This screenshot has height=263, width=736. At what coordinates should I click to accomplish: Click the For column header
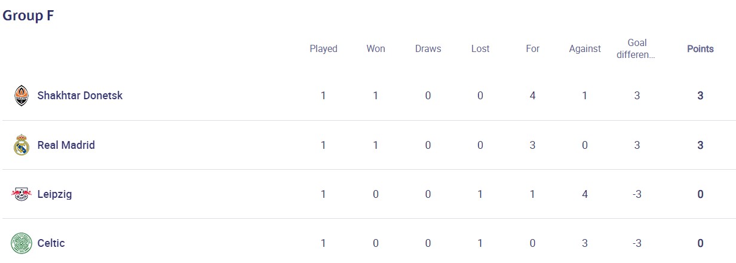tap(532, 49)
